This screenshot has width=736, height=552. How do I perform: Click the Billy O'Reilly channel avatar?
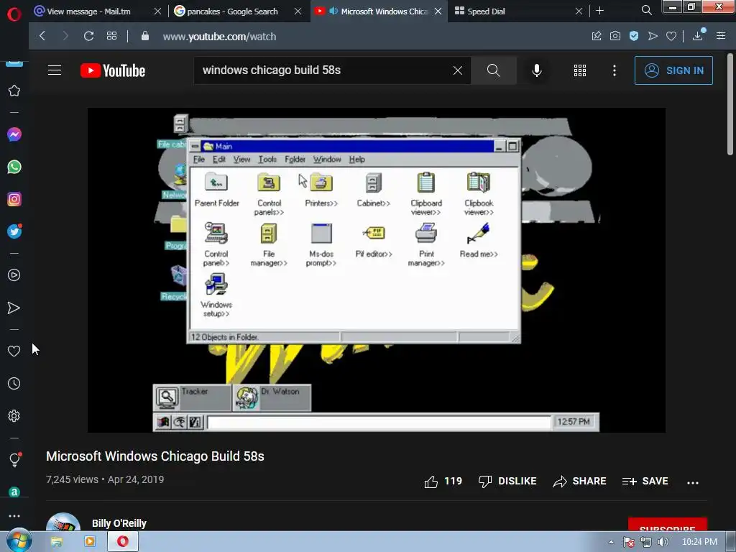click(x=63, y=522)
